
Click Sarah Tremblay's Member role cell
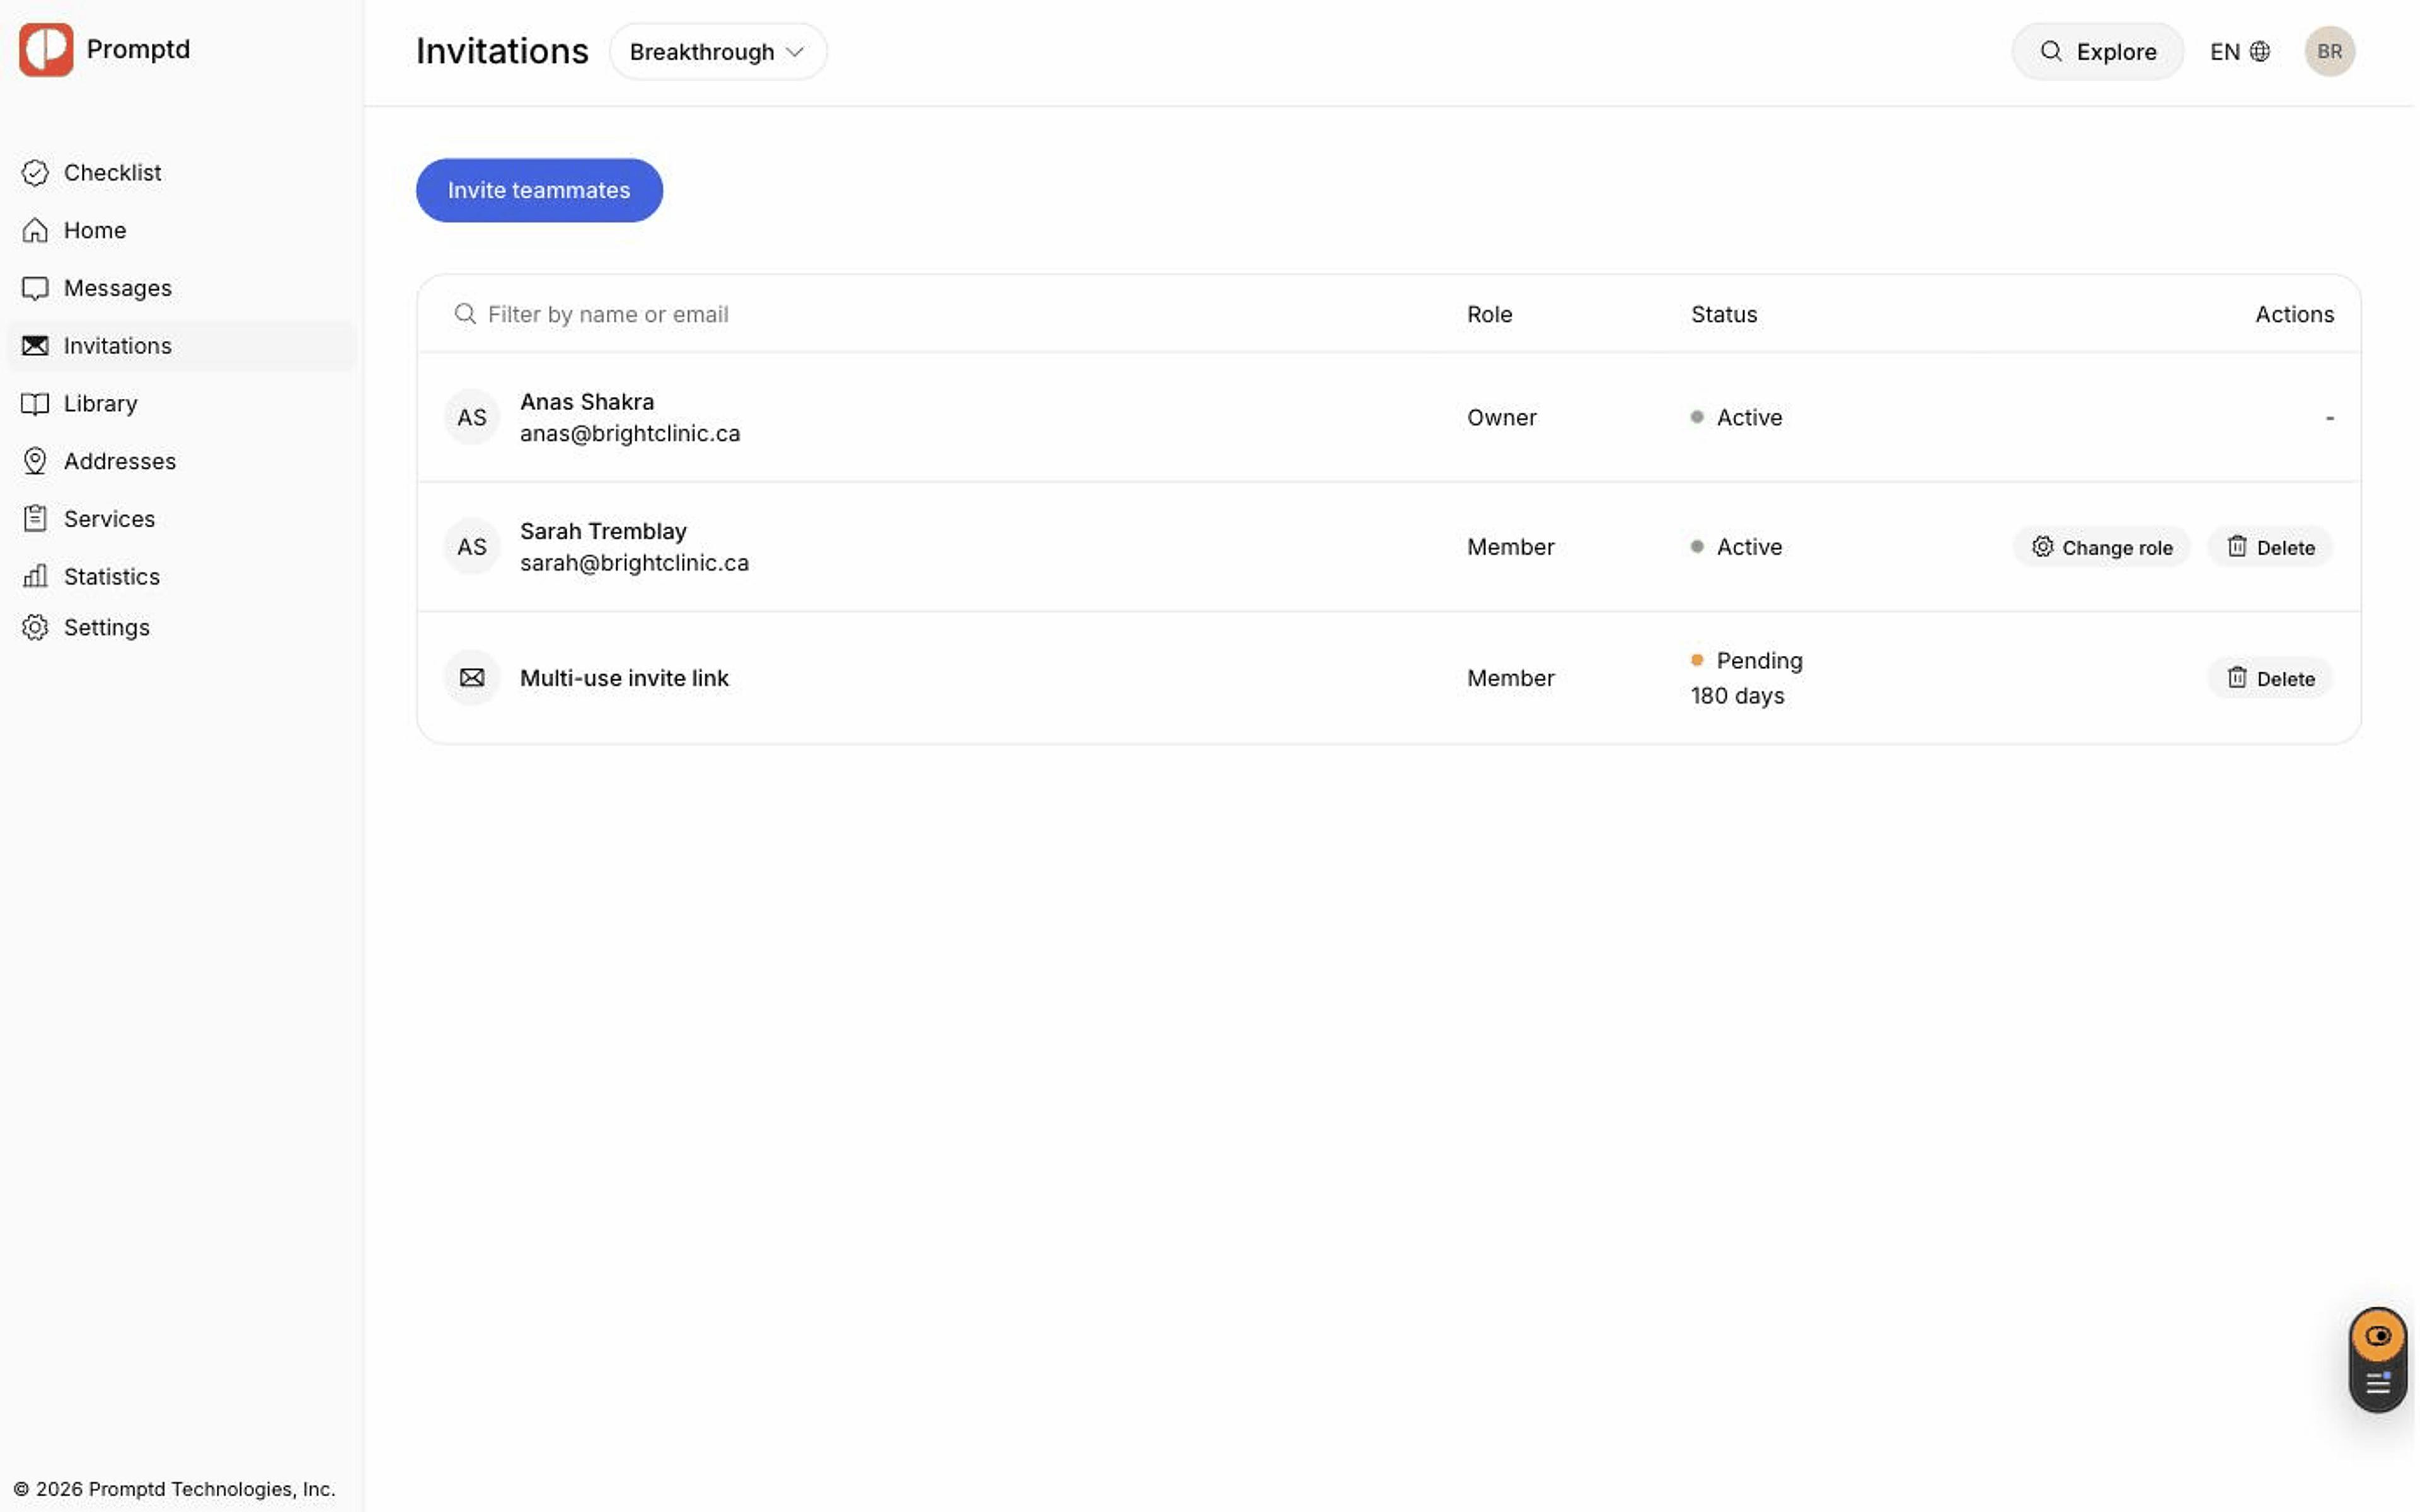point(1510,548)
